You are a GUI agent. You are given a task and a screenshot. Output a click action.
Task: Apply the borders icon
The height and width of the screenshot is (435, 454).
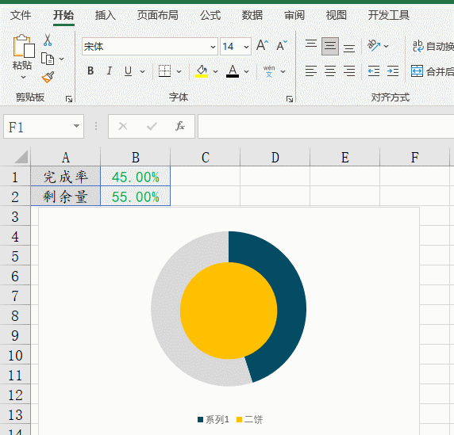pos(164,71)
